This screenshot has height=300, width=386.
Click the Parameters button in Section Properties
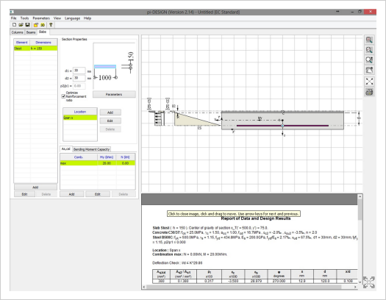click(x=114, y=94)
